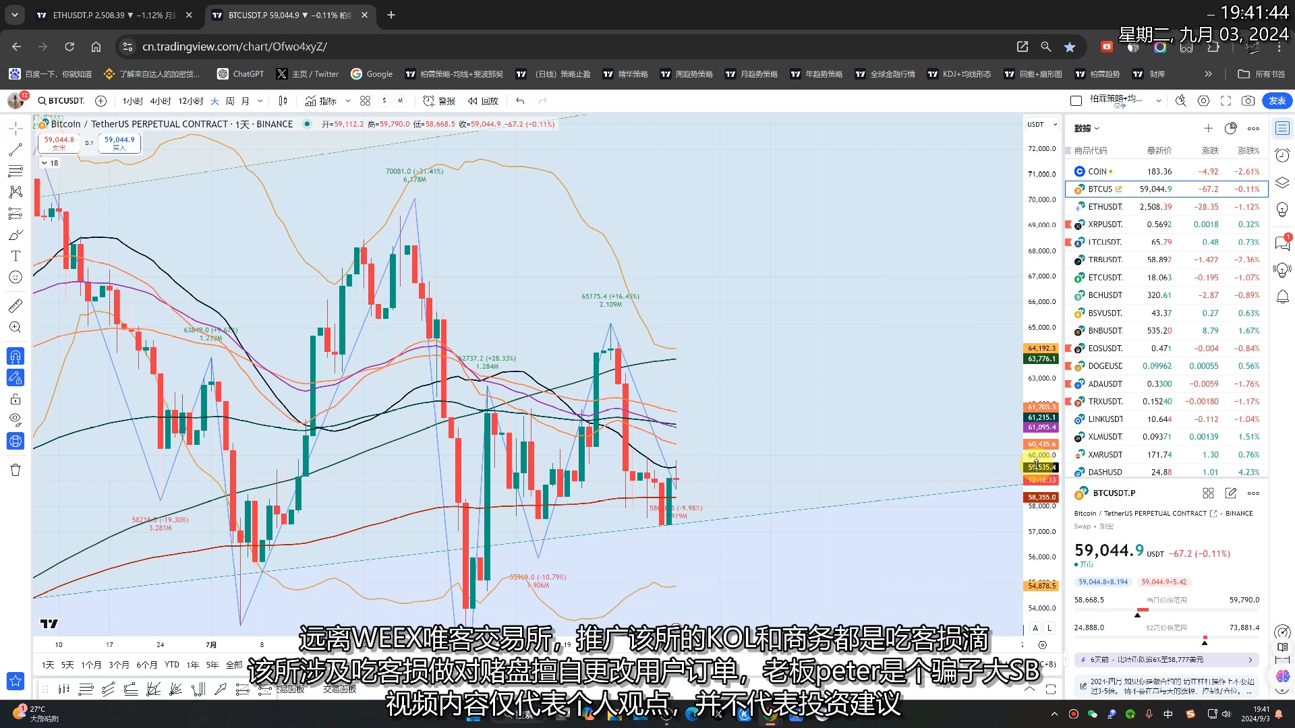Open the browser tab search dropdown
The width and height of the screenshot is (1295, 728).
(15, 15)
